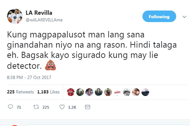Open the last dark liker avatar

click(x=145, y=92)
